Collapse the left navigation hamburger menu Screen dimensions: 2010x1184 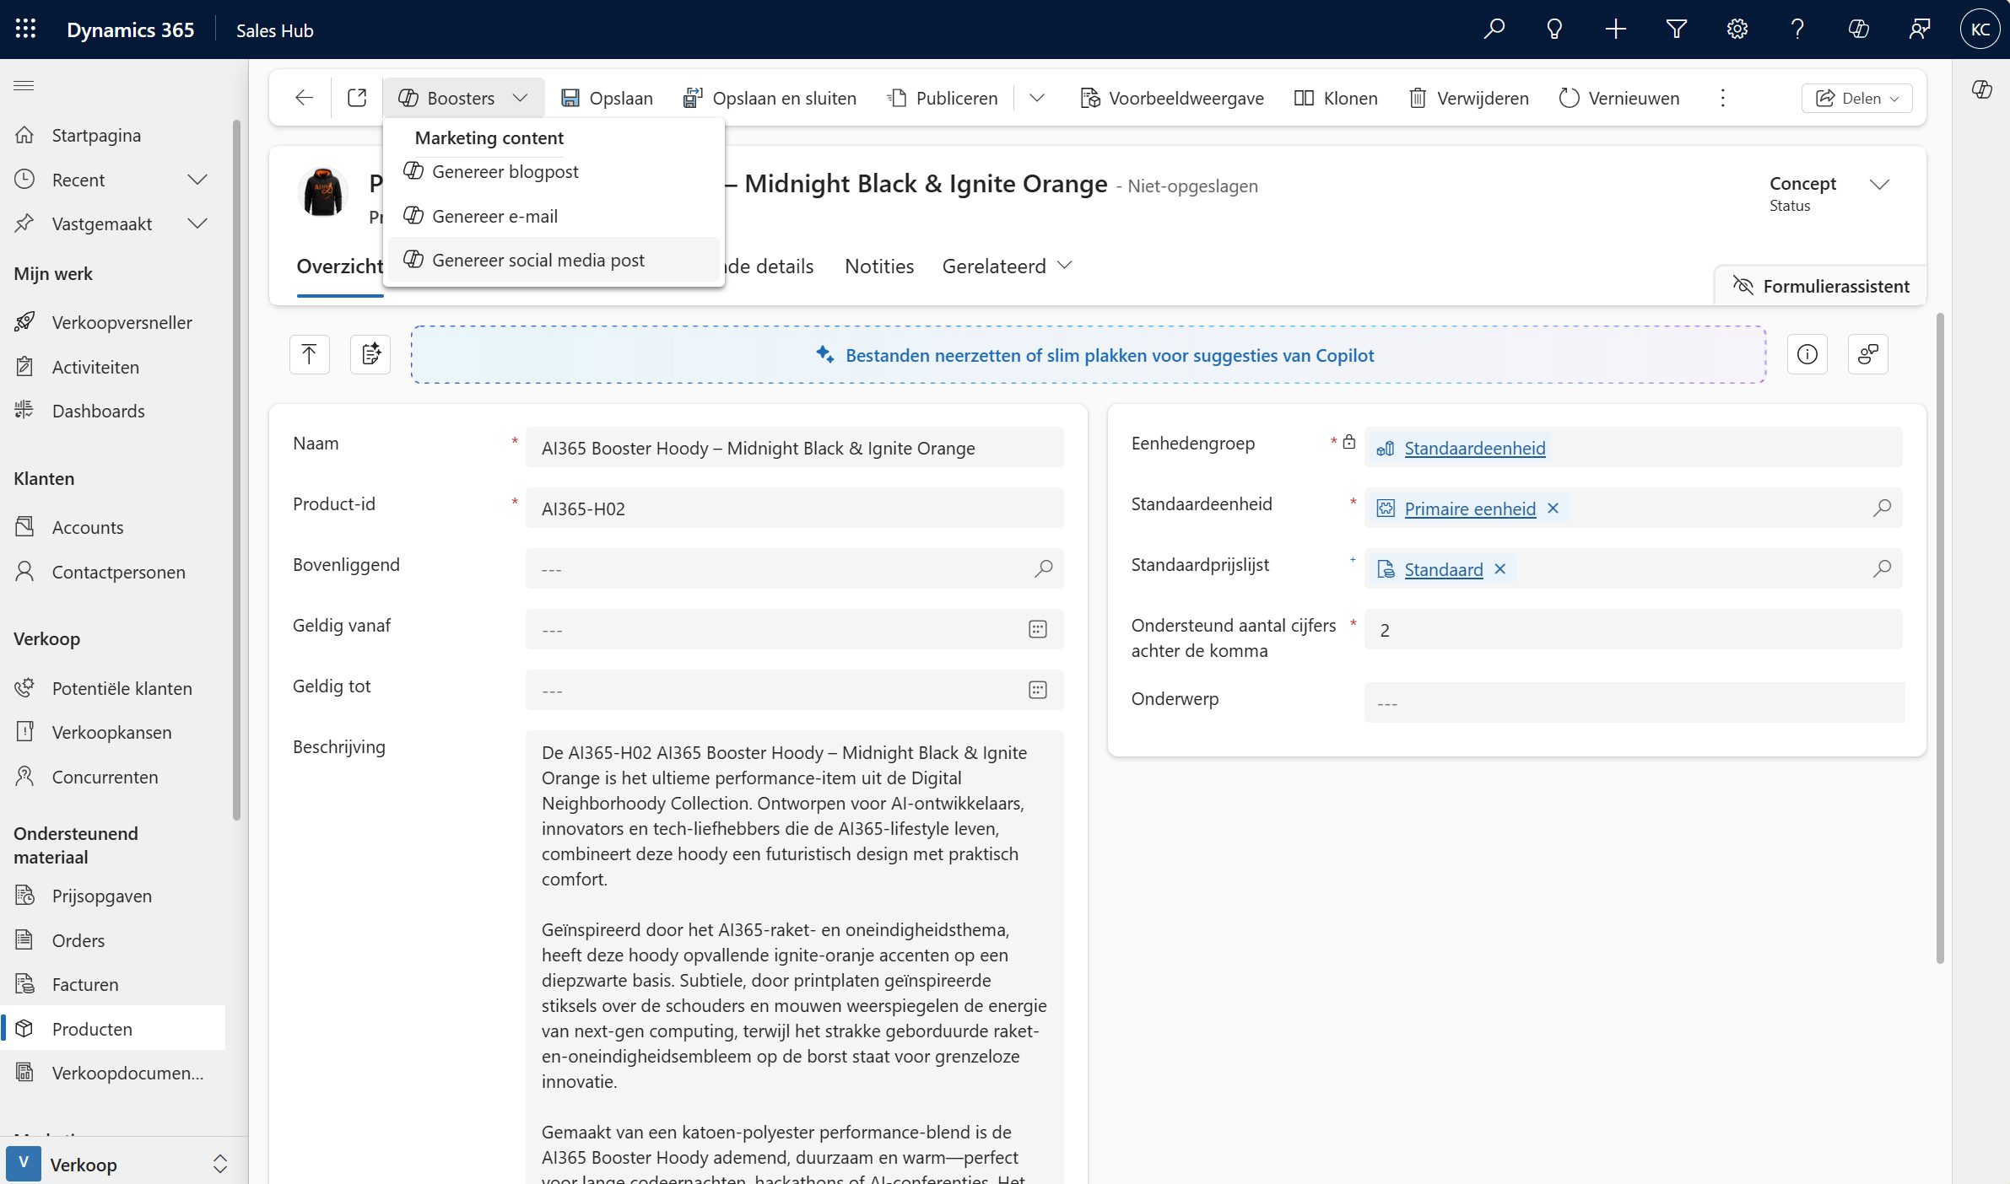point(24,85)
